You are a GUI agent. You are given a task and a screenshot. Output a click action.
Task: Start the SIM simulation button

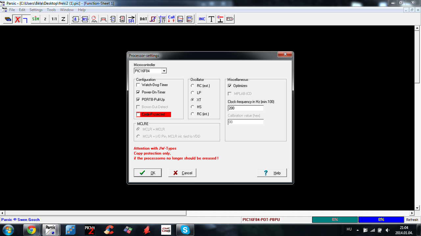[x=36, y=19]
